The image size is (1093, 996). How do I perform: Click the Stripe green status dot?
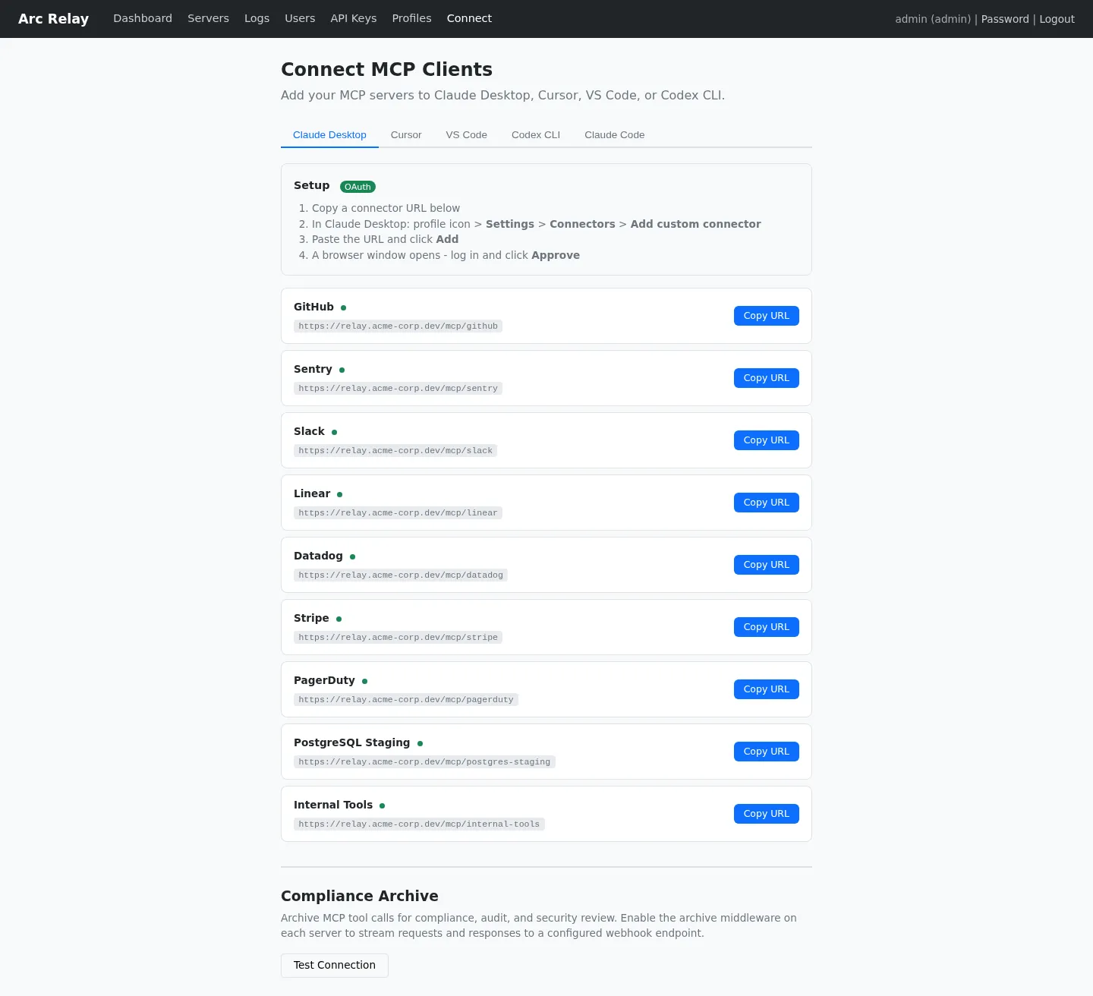coord(339,619)
